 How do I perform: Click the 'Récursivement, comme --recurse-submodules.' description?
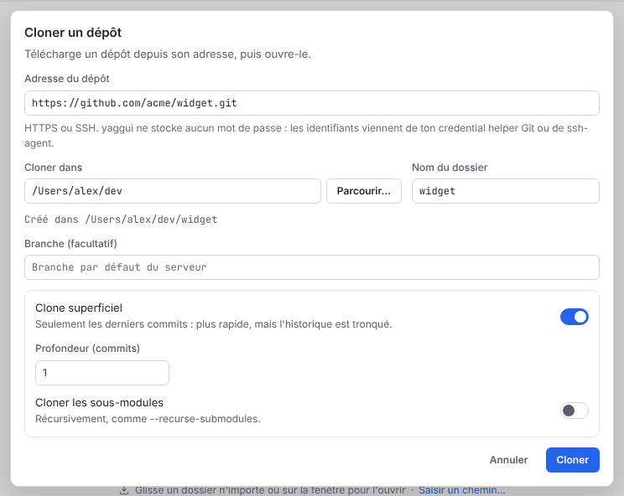click(x=148, y=419)
